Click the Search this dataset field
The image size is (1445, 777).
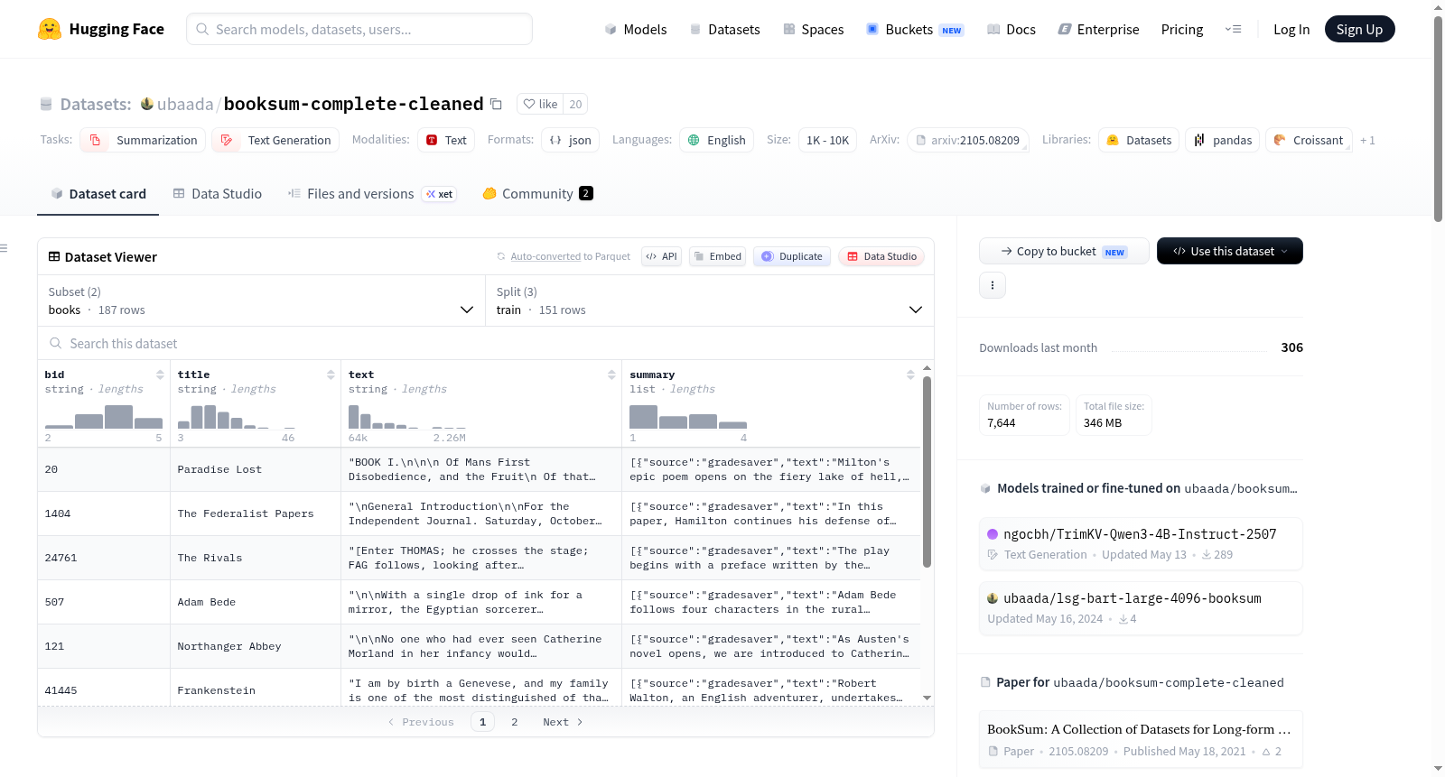click(x=486, y=344)
